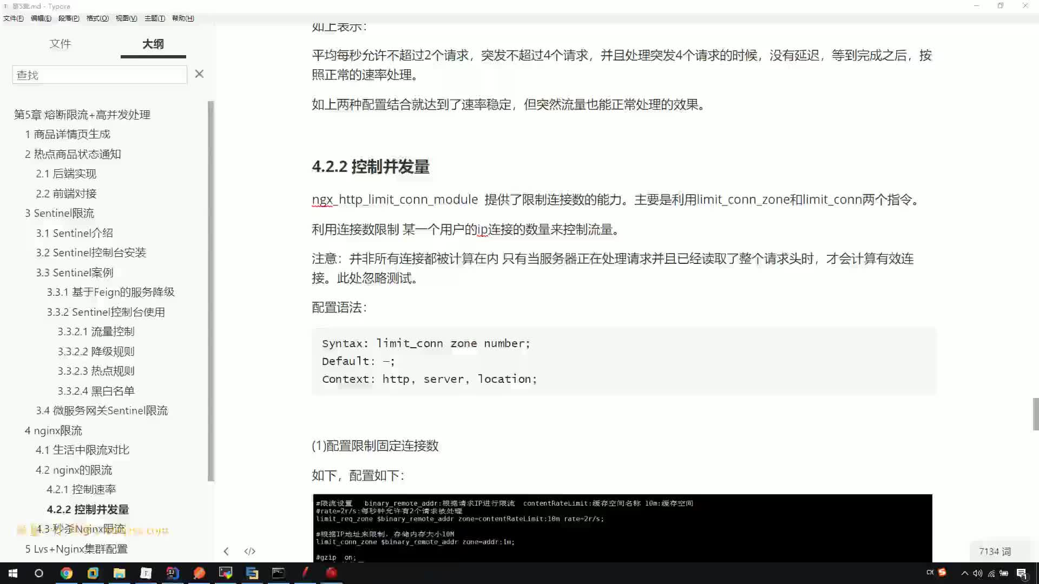Open the blue-yellow stacked-windows taskbar app
The image size is (1039, 584).
coord(252,573)
